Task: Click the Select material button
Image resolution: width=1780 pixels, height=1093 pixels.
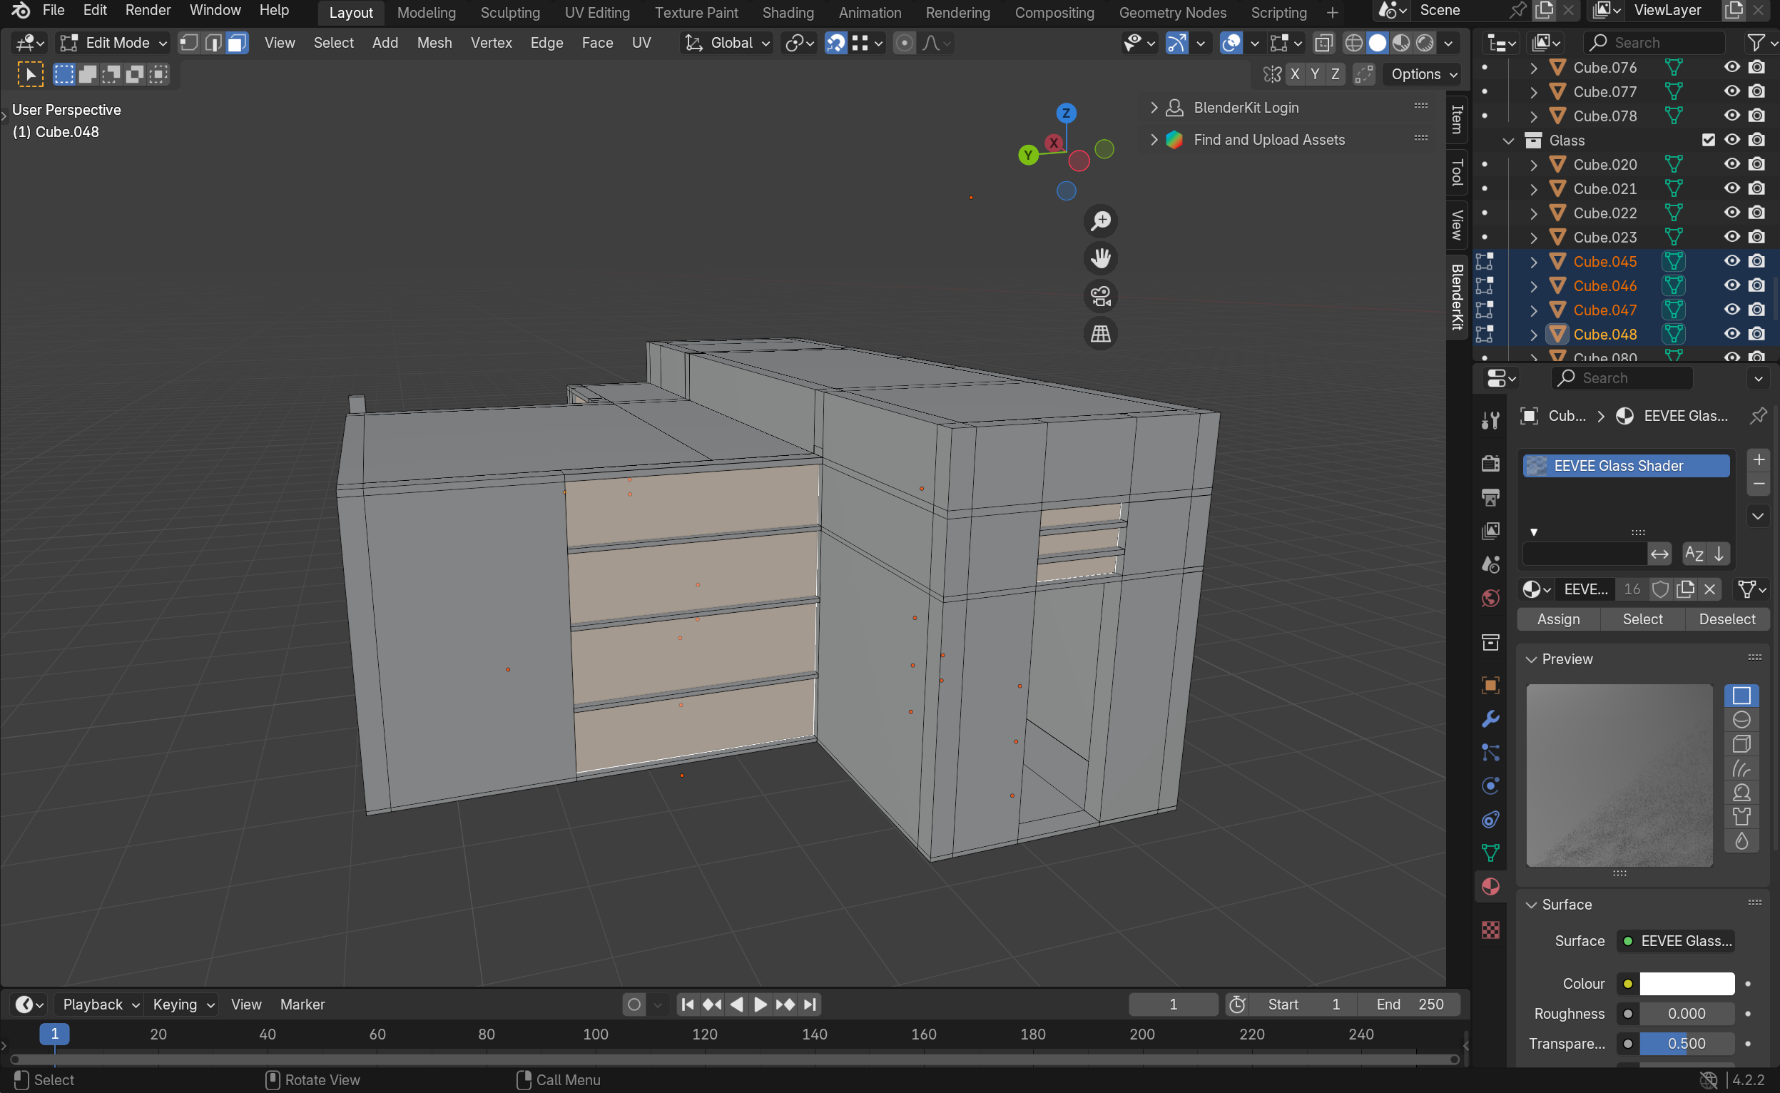Action: point(1643,619)
